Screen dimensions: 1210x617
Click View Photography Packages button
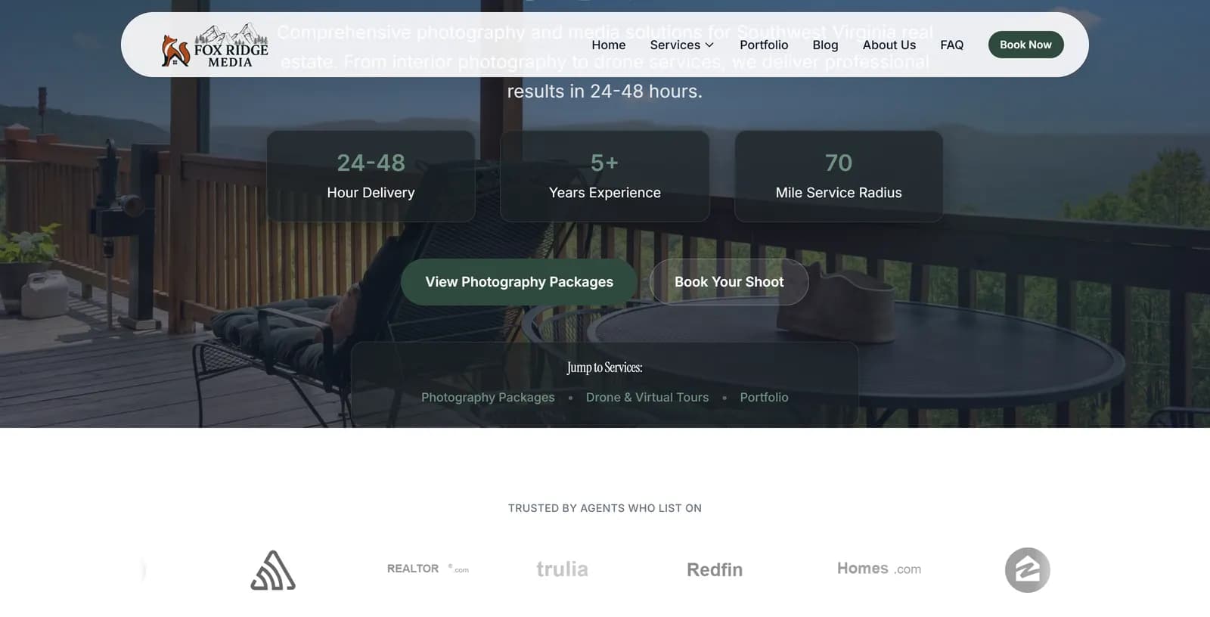click(519, 282)
